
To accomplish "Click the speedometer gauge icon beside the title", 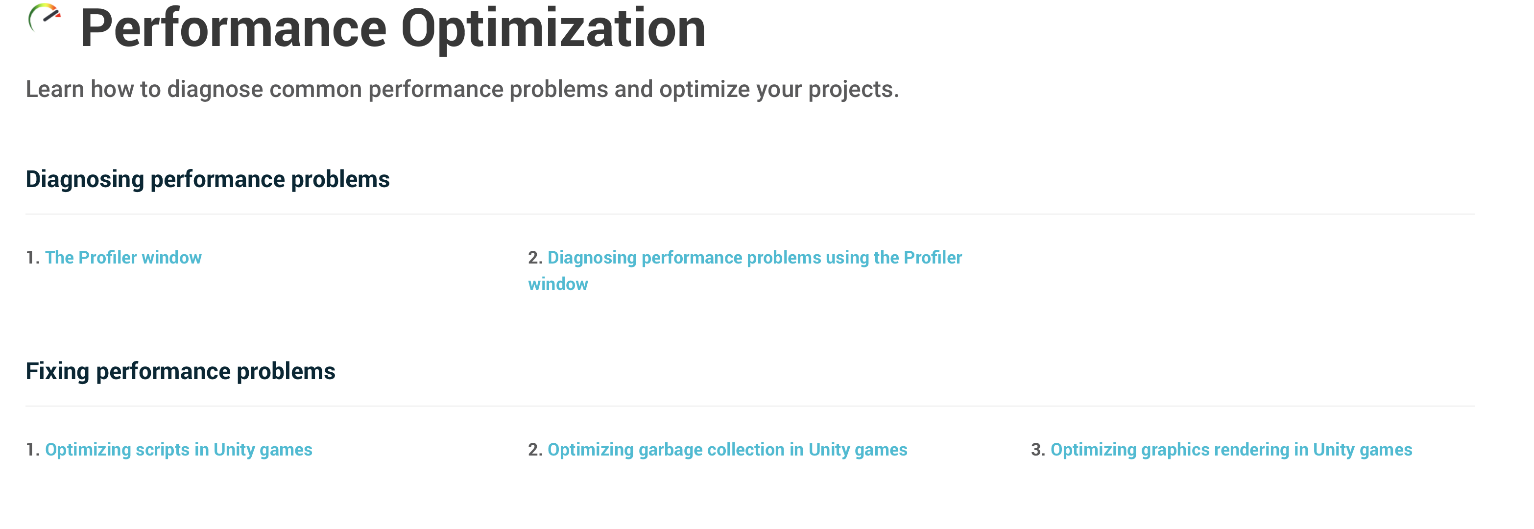I will coord(45,18).
